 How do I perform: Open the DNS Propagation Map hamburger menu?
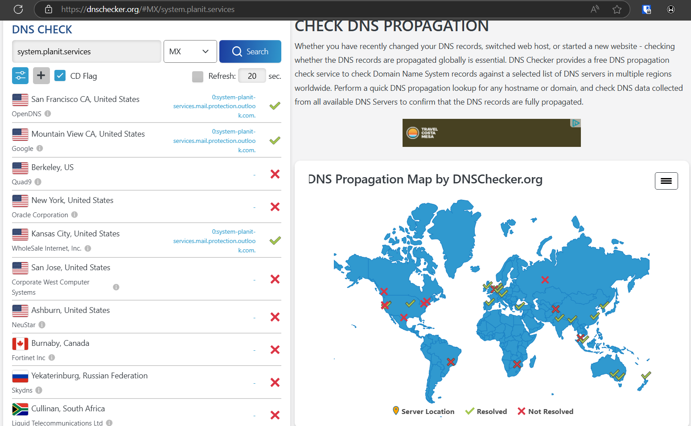point(666,181)
